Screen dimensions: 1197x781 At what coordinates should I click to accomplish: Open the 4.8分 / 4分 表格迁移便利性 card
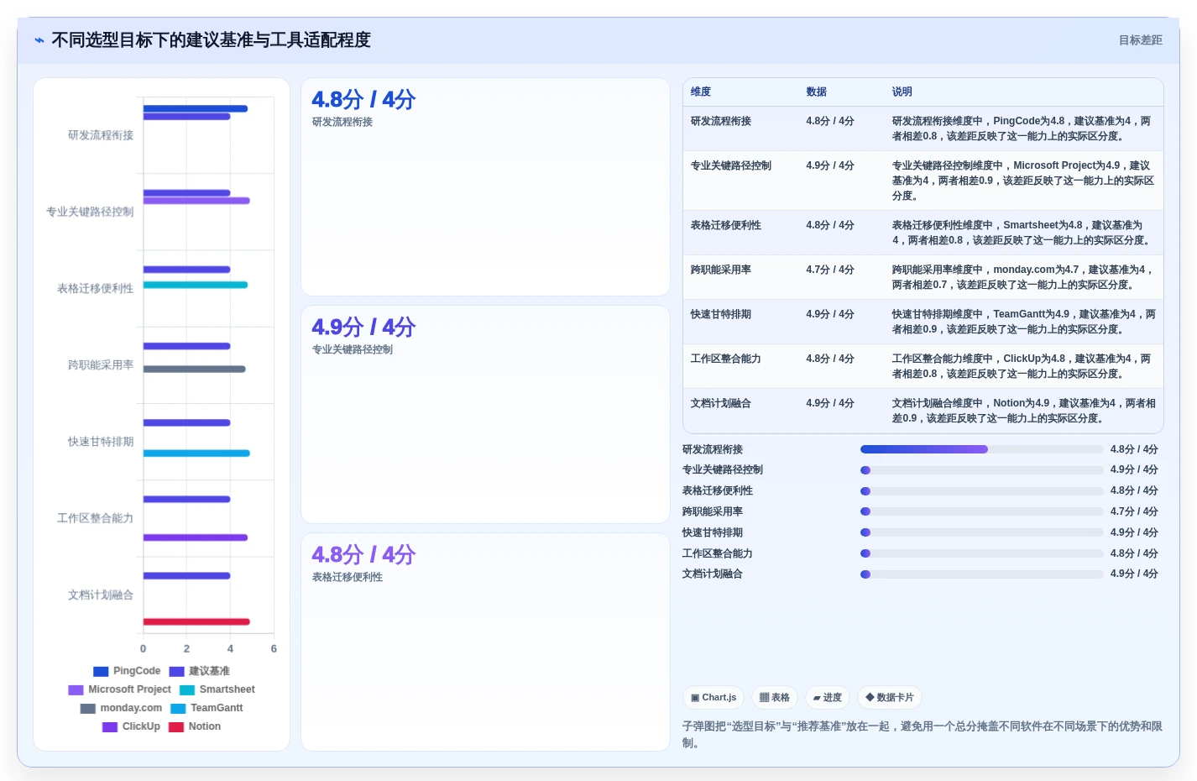click(x=485, y=642)
